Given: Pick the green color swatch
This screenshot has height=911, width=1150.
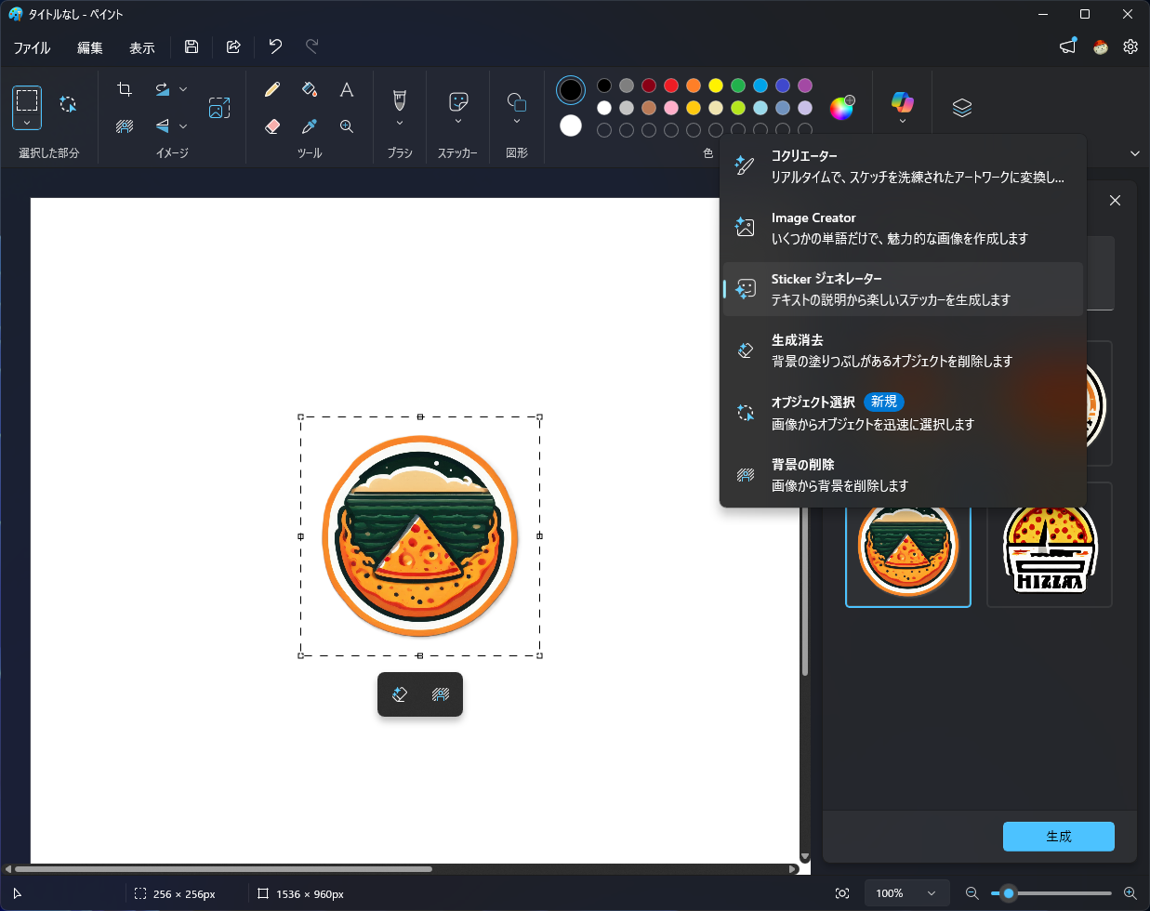Looking at the screenshot, I should point(738,86).
